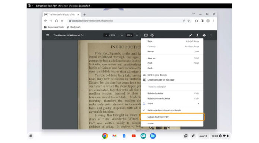
Task: Open the screen capture tray icon
Action: [x=186, y=136]
